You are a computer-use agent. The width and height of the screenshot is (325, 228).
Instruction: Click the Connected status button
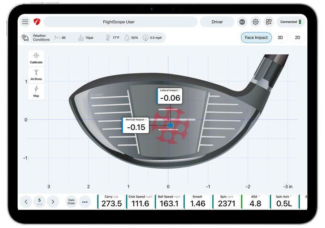click(x=291, y=22)
